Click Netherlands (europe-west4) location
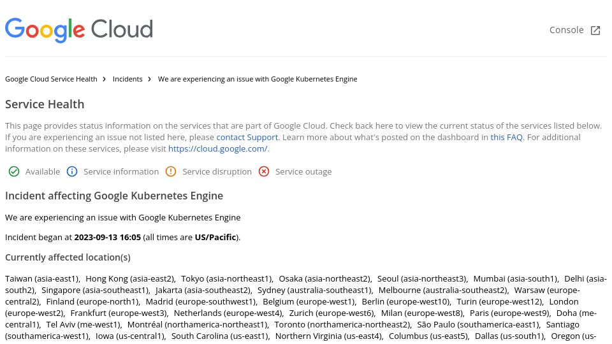The width and height of the screenshot is (612, 344). click(229, 313)
